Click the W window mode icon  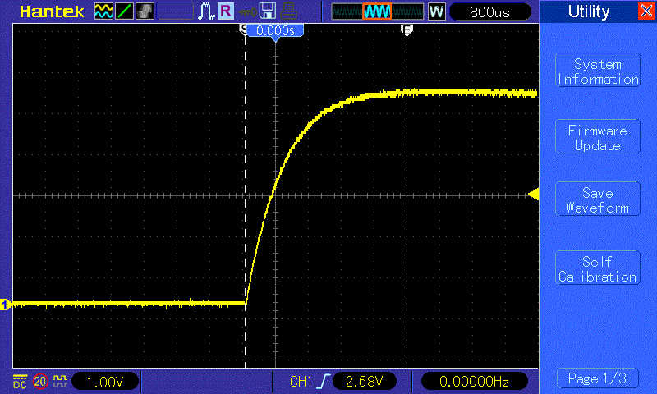coord(436,11)
